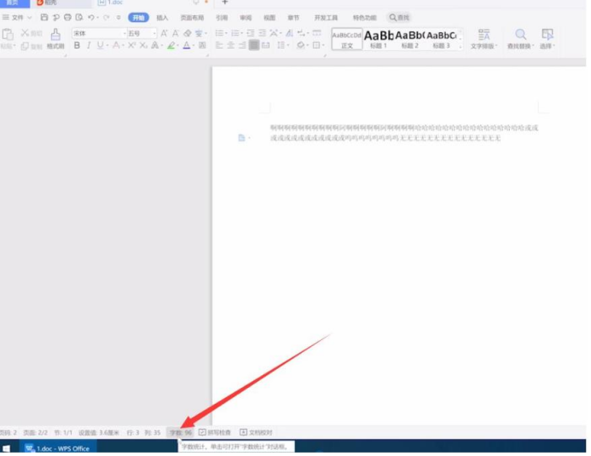The width and height of the screenshot is (591, 456).
Task: Click the Print icon in quick toolbar
Action: click(x=67, y=17)
